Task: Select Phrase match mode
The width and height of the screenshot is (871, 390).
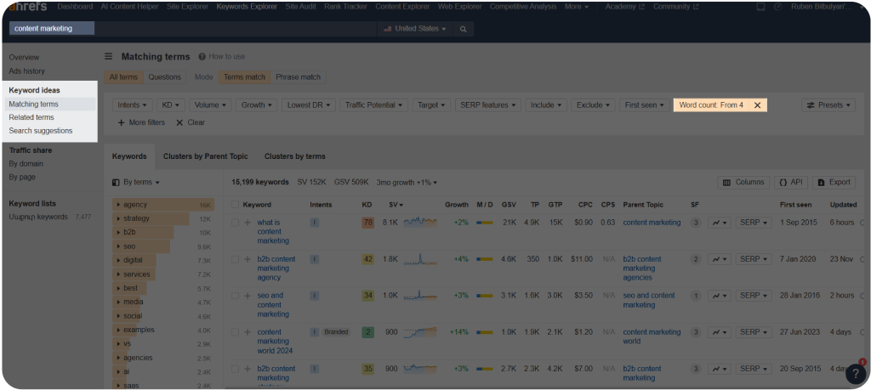Action: 299,77
